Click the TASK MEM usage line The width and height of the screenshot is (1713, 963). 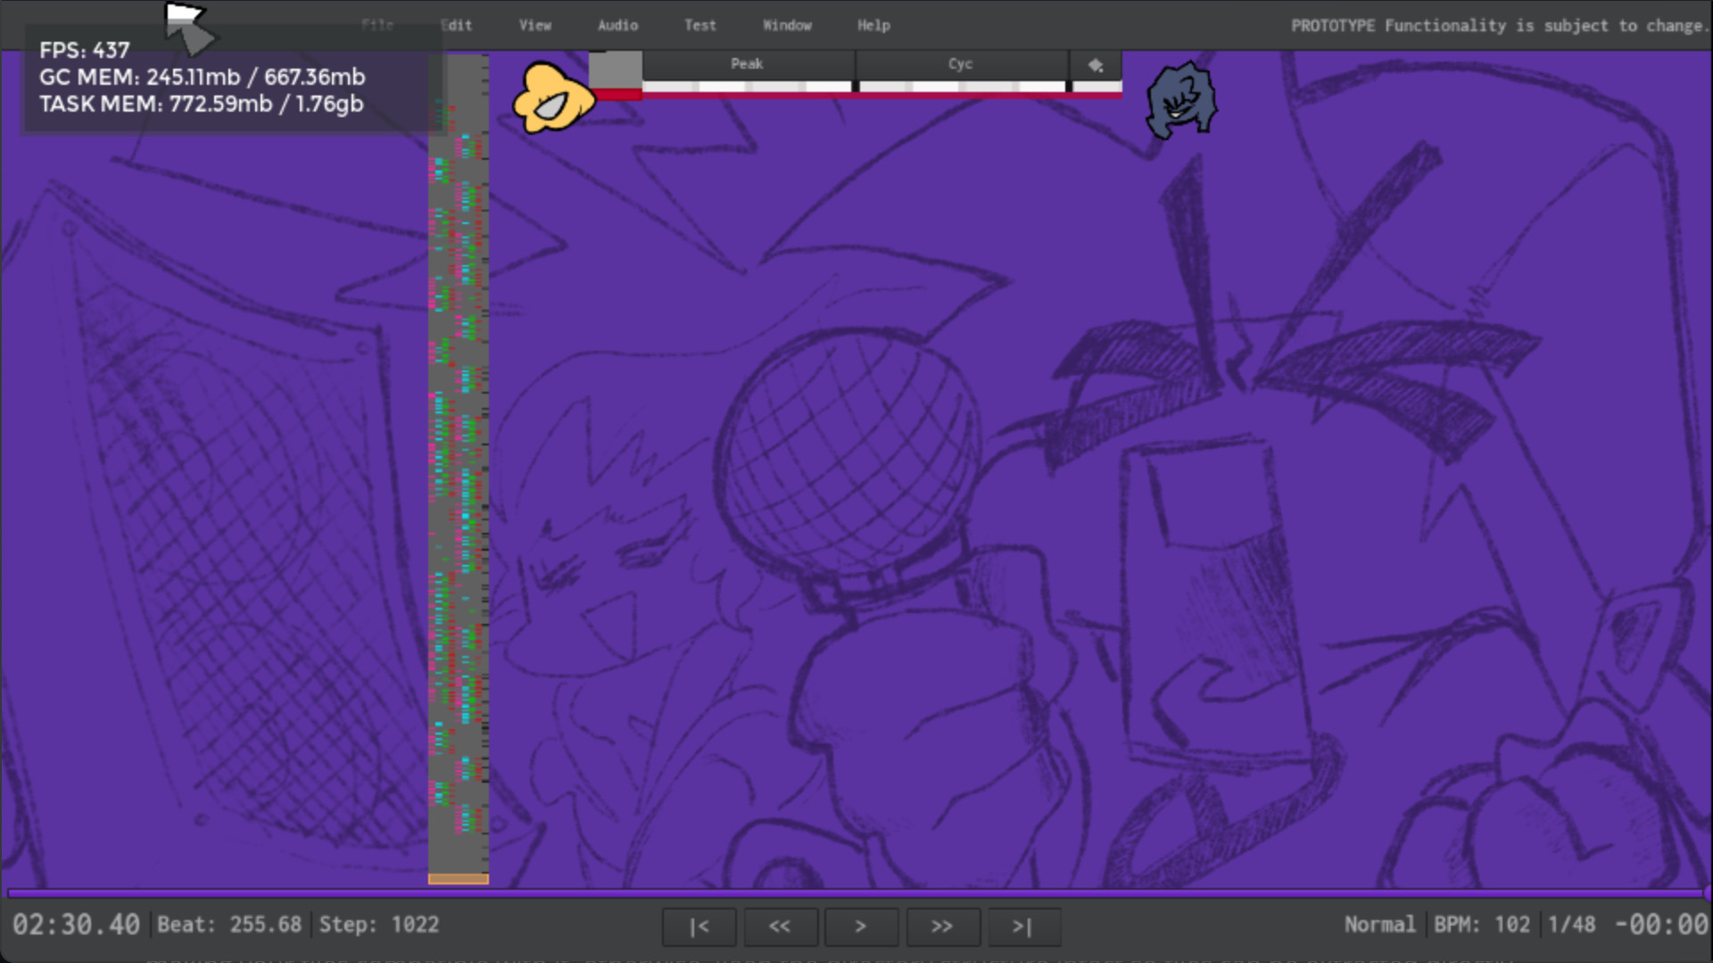point(202,104)
